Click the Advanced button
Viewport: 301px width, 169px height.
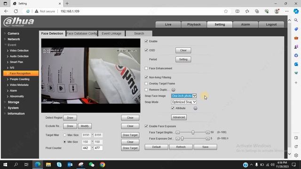tap(179, 117)
